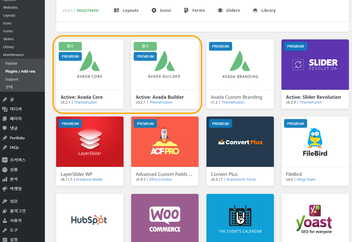Click the Yoast SEO plugin thumbnail
This screenshot has width=352, height=242.
point(315,218)
